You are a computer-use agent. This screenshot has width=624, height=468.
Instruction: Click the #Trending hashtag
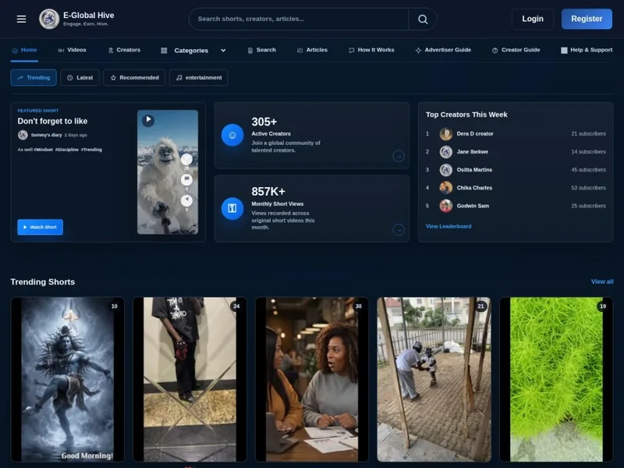coord(91,150)
